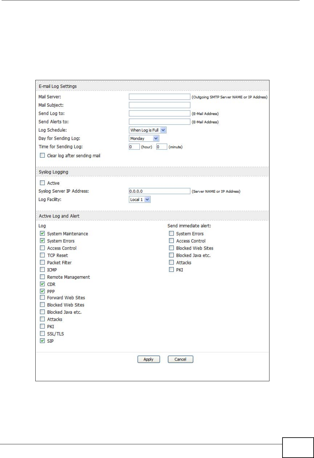Check Blocked Web Sites log checkbox
This screenshot has height=458, width=314.
tap(42, 305)
